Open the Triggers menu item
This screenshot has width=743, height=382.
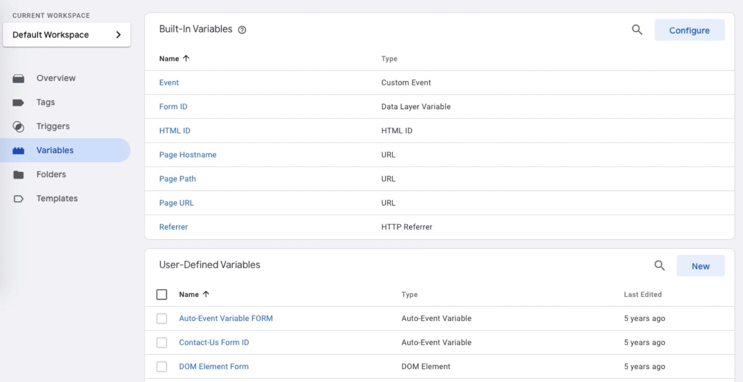pyautogui.click(x=53, y=126)
